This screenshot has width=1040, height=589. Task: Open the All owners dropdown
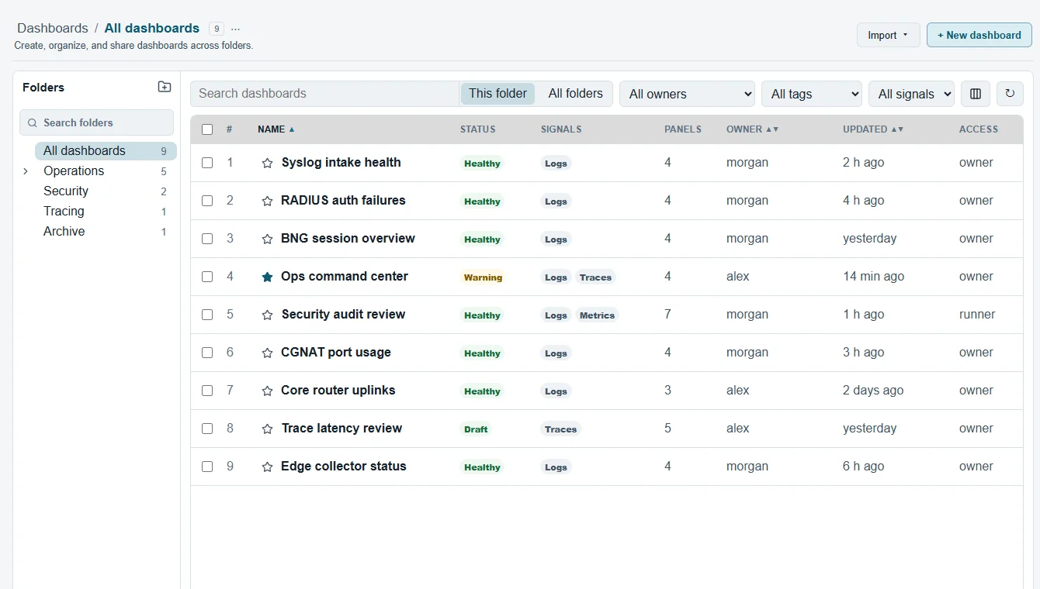(x=688, y=94)
